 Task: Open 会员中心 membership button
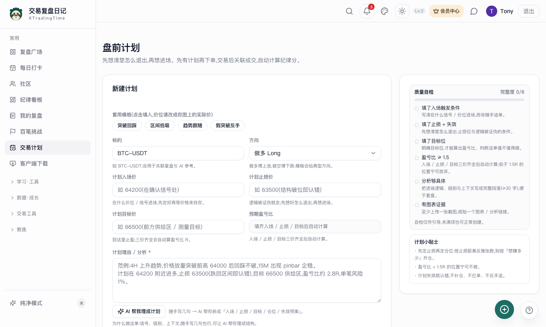point(446,11)
